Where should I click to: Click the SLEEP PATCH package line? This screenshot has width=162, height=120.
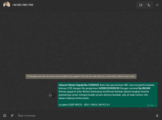pos(84,105)
